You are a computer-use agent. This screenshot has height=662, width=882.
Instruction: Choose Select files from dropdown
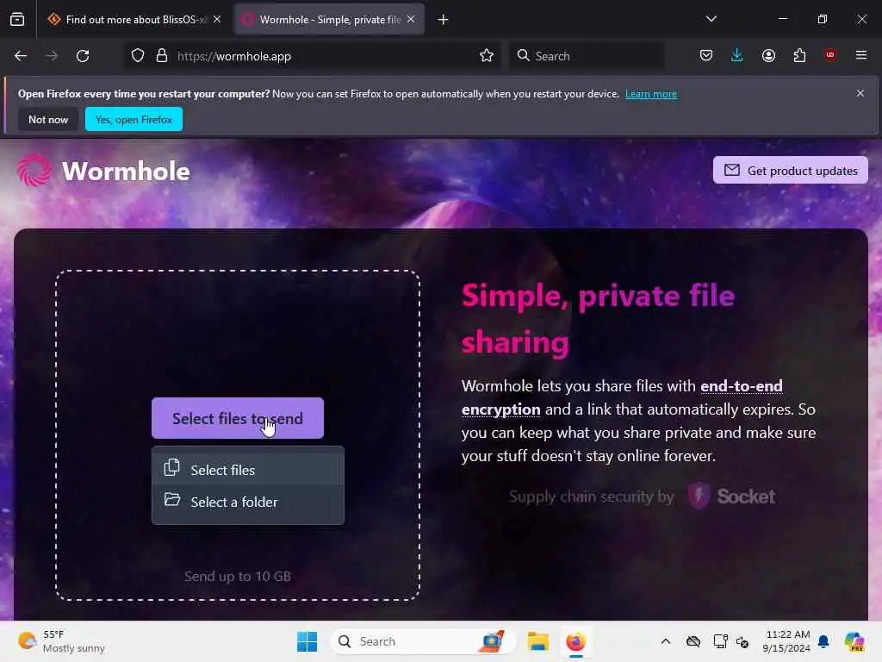point(248,470)
